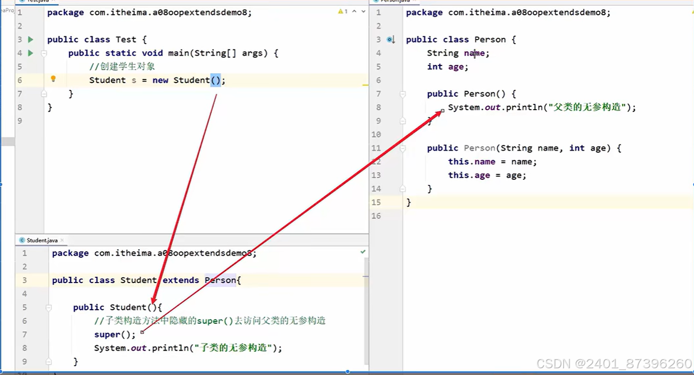Run the main method from line 4 gutter
The image size is (694, 375).
(x=31, y=53)
